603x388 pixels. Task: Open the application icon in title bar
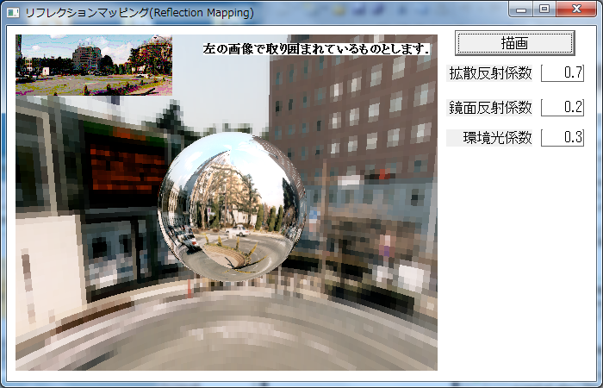(x=13, y=13)
